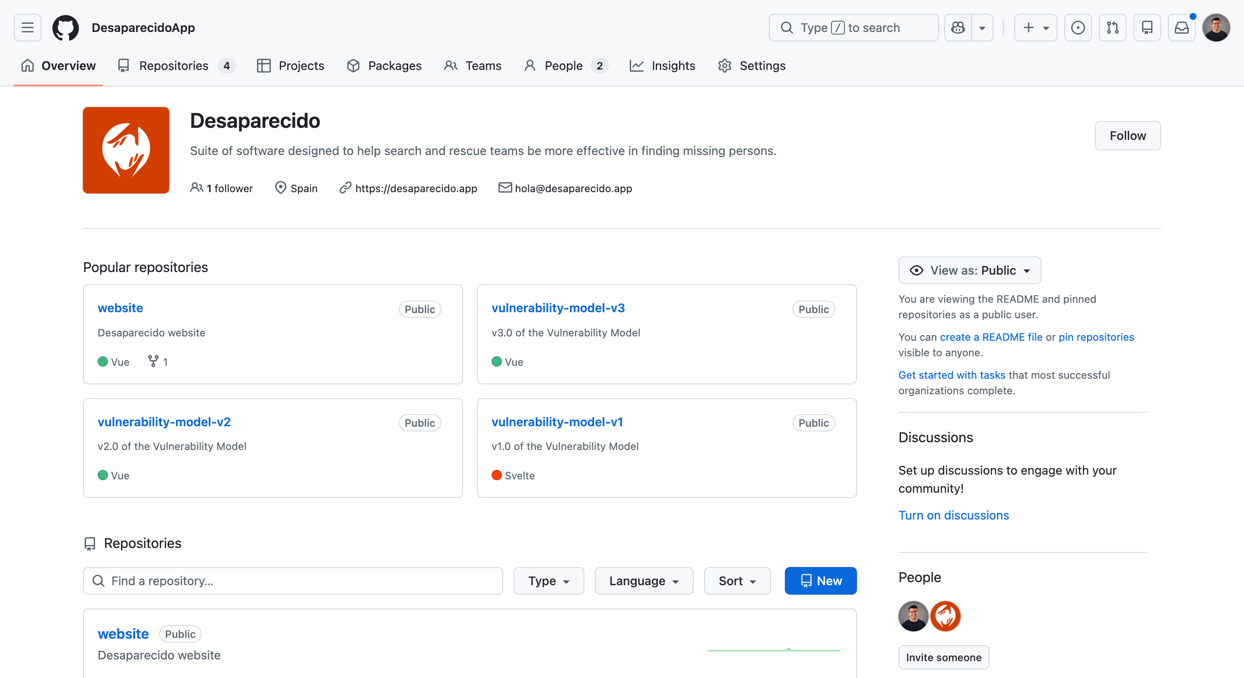
Task: Open the Issues icon in header
Action: (x=1078, y=28)
